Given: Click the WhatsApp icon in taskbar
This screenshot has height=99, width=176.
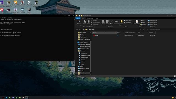Looking at the screenshot, I should [x=16, y=98].
